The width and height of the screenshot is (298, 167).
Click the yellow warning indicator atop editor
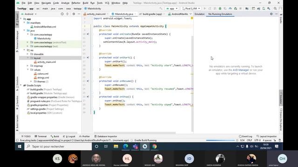[192, 18]
